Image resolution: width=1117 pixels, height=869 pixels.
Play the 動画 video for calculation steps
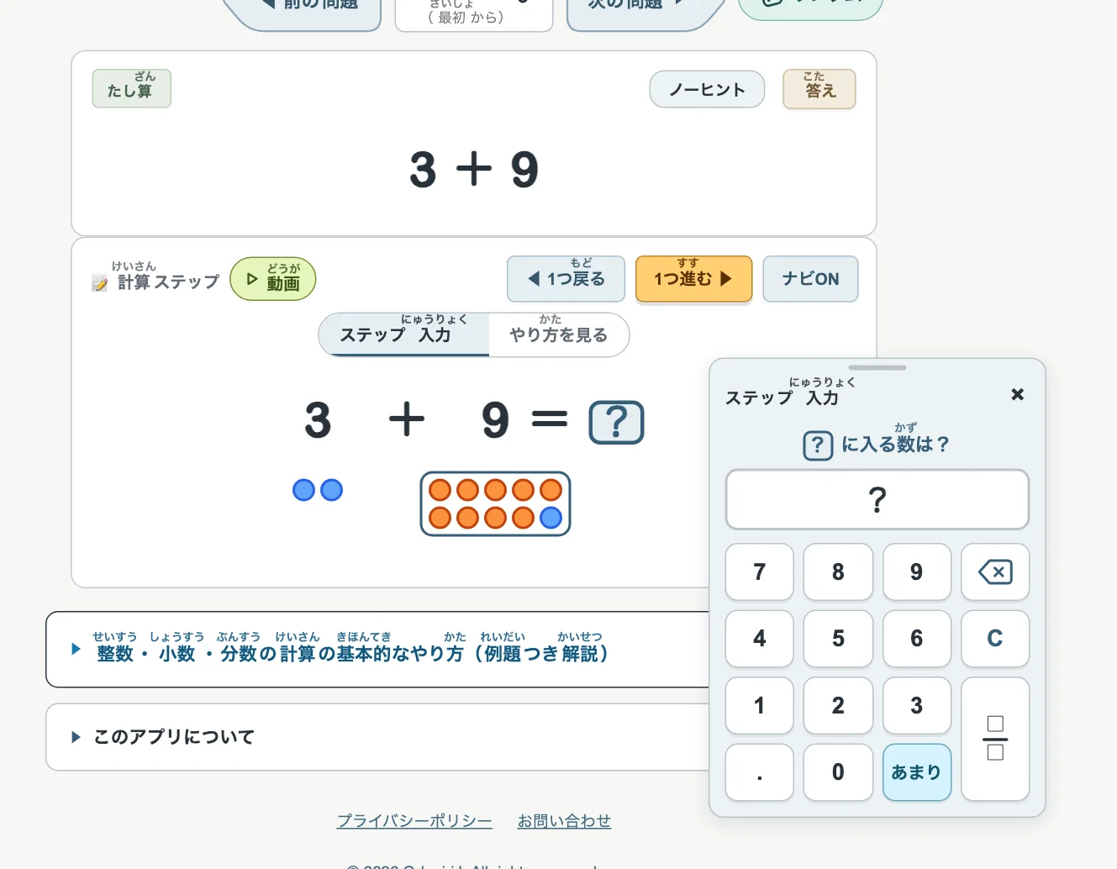[x=273, y=279]
